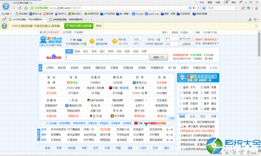Select the 新闻 search category tab

pos(77,52)
